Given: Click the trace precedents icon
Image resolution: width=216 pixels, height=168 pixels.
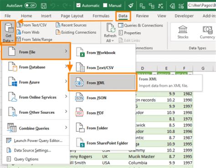Looking at the screenshot, I should pos(142,6).
